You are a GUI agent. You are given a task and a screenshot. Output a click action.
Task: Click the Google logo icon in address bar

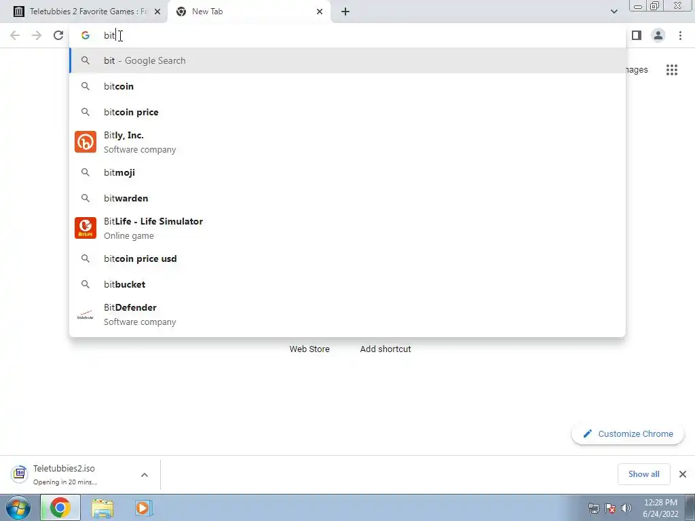85,35
